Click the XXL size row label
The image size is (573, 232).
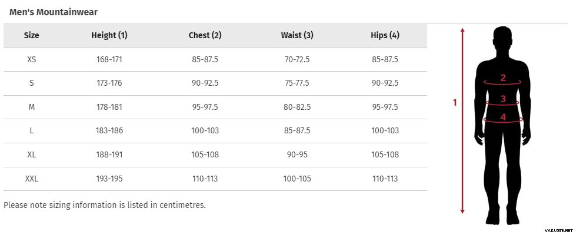coord(31,179)
